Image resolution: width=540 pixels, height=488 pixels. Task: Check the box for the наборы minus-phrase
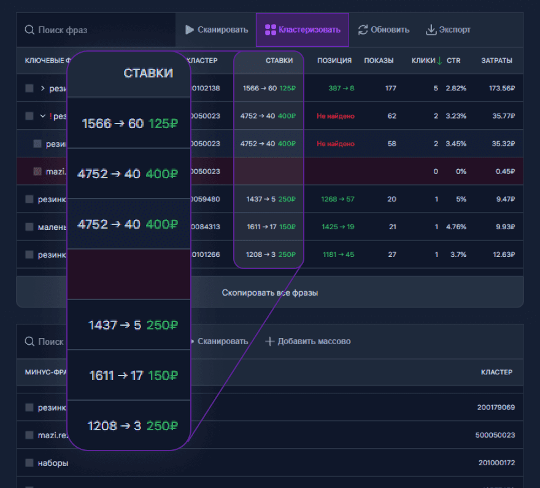click(x=29, y=462)
